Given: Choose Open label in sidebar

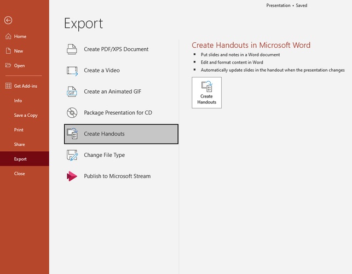Looking at the screenshot, I should pos(19,66).
